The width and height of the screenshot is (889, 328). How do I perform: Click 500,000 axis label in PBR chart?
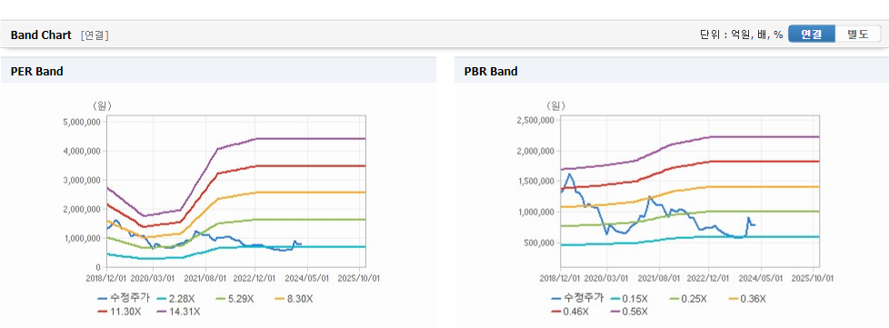(x=539, y=243)
